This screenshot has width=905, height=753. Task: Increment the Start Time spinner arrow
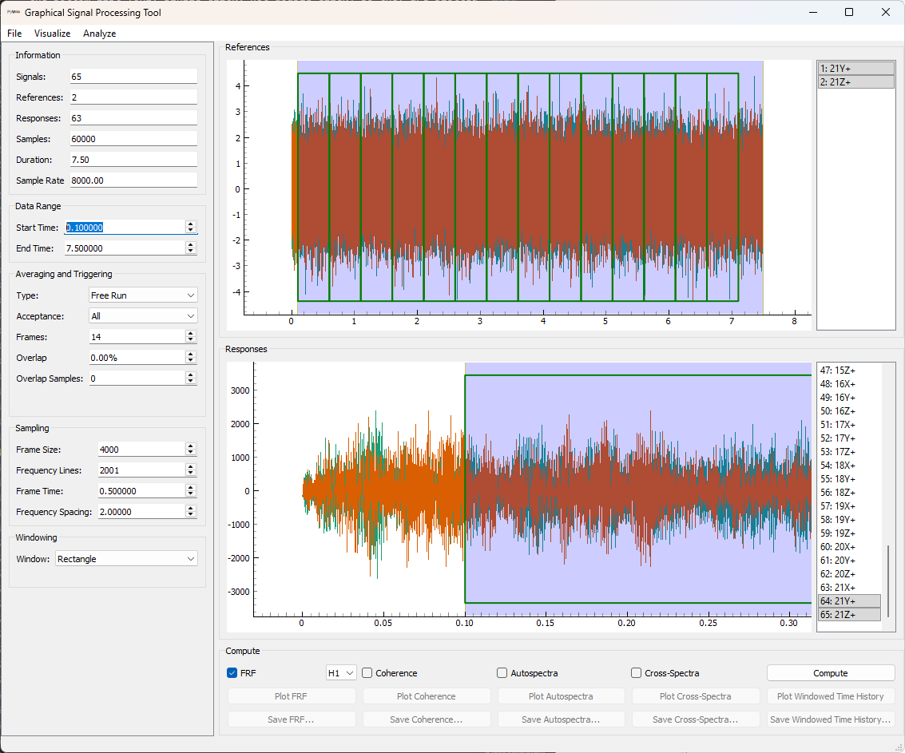[190, 224]
